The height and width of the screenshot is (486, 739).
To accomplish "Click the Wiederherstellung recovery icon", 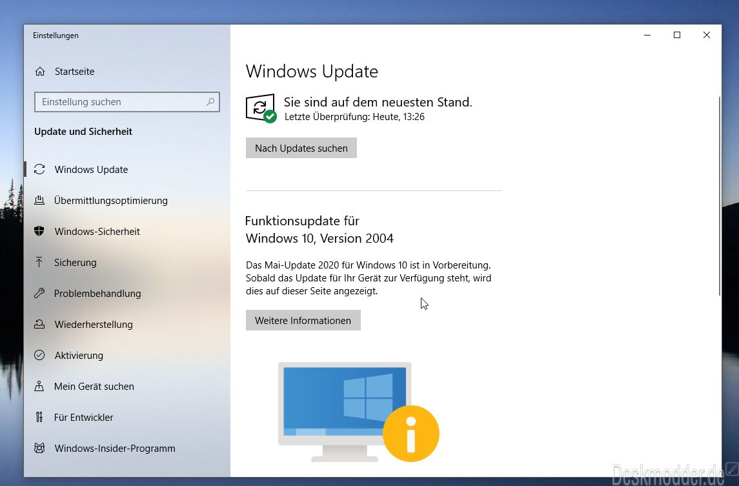I will (x=39, y=324).
